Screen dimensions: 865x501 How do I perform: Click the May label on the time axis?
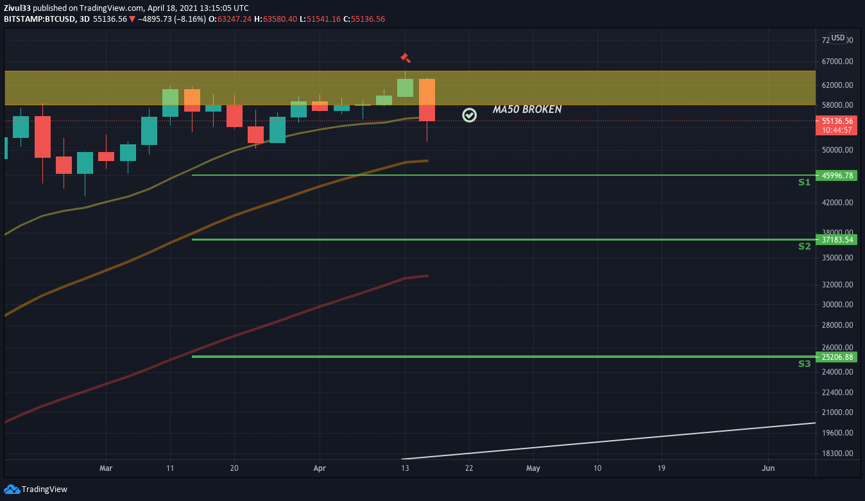[533, 468]
